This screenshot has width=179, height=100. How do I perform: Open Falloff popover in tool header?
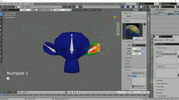coord(90,10)
